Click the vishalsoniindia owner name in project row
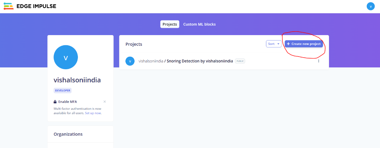The width and height of the screenshot is (380, 148). coord(151,61)
